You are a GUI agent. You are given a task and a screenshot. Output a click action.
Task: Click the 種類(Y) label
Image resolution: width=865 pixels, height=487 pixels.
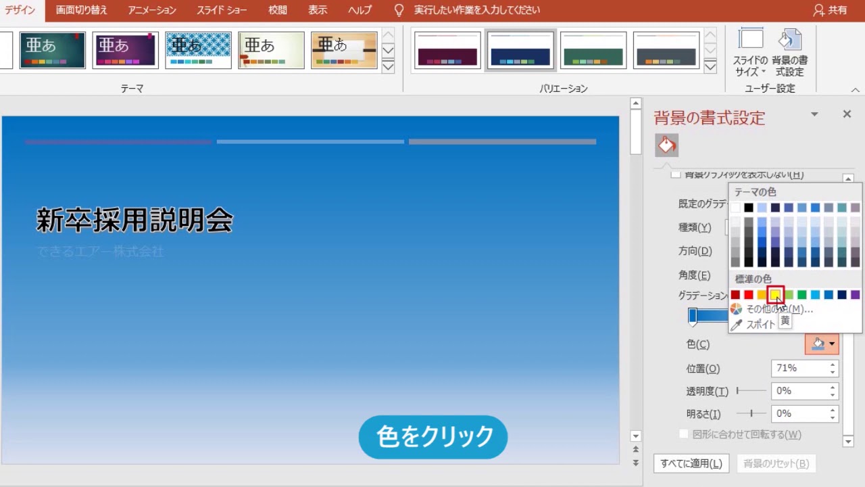point(695,227)
